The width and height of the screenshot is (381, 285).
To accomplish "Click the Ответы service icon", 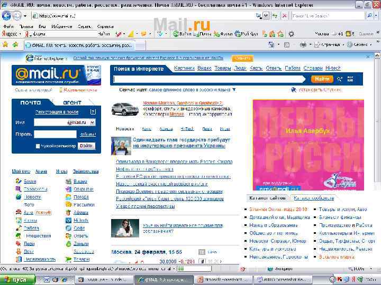I will (68, 236).
